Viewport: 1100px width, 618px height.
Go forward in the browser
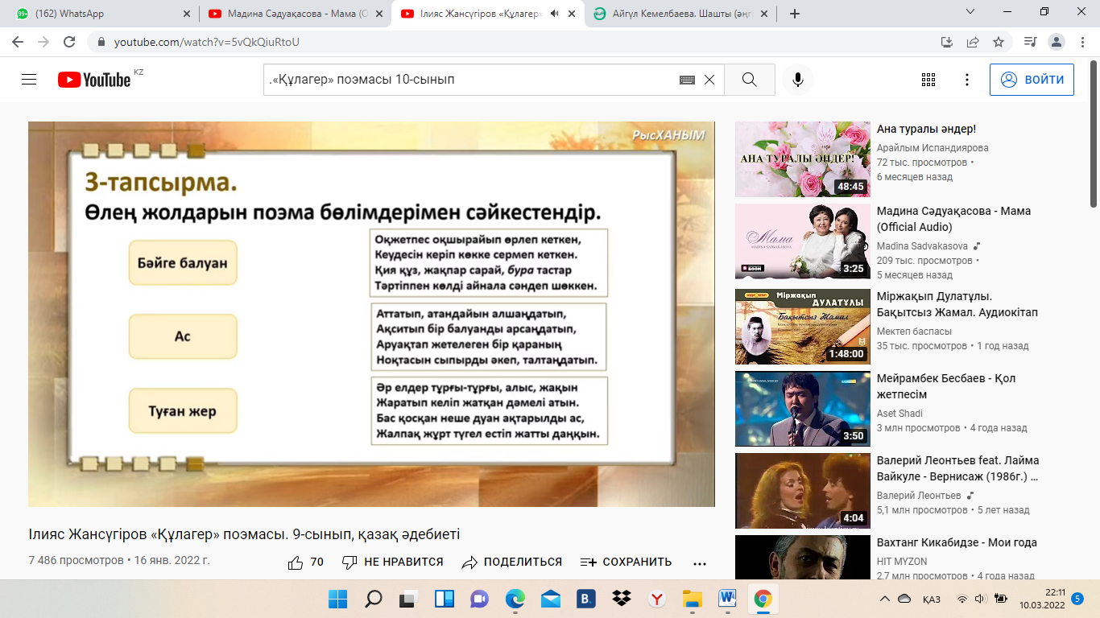point(43,42)
